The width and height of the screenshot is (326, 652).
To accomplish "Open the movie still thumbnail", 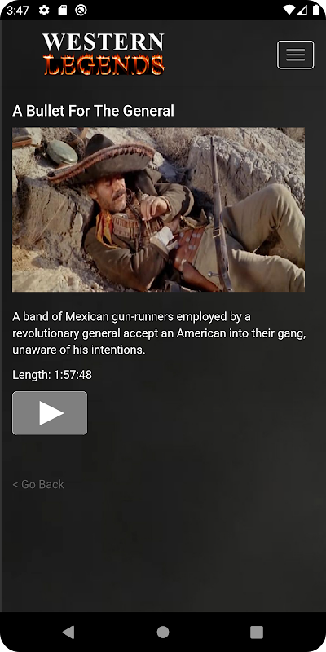I will 158,209.
